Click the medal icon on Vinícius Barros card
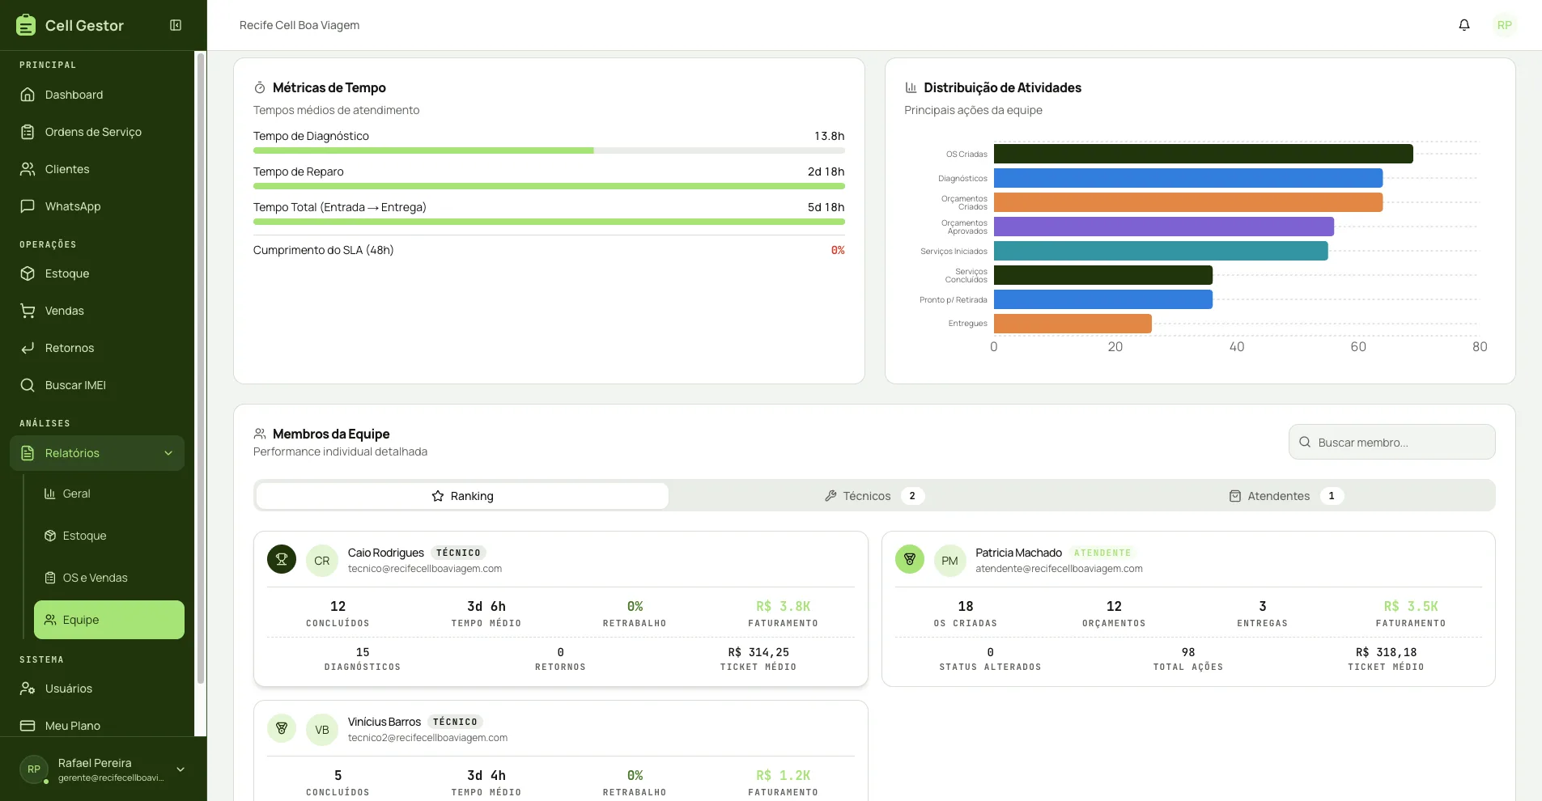This screenshot has height=801, width=1542. [282, 728]
